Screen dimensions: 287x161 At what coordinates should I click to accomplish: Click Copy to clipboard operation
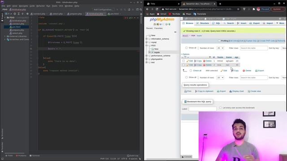point(204,91)
